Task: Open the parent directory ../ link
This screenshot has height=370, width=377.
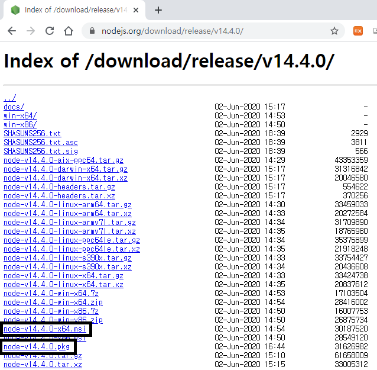Action: 10,98
